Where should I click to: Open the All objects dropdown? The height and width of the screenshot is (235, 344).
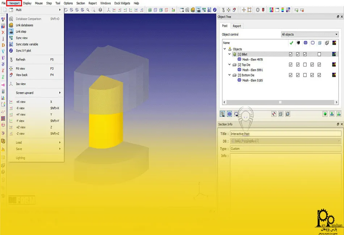pos(310,34)
